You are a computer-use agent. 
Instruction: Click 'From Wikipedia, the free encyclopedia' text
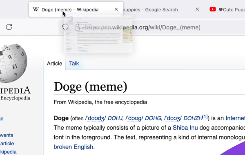[x=100, y=102]
